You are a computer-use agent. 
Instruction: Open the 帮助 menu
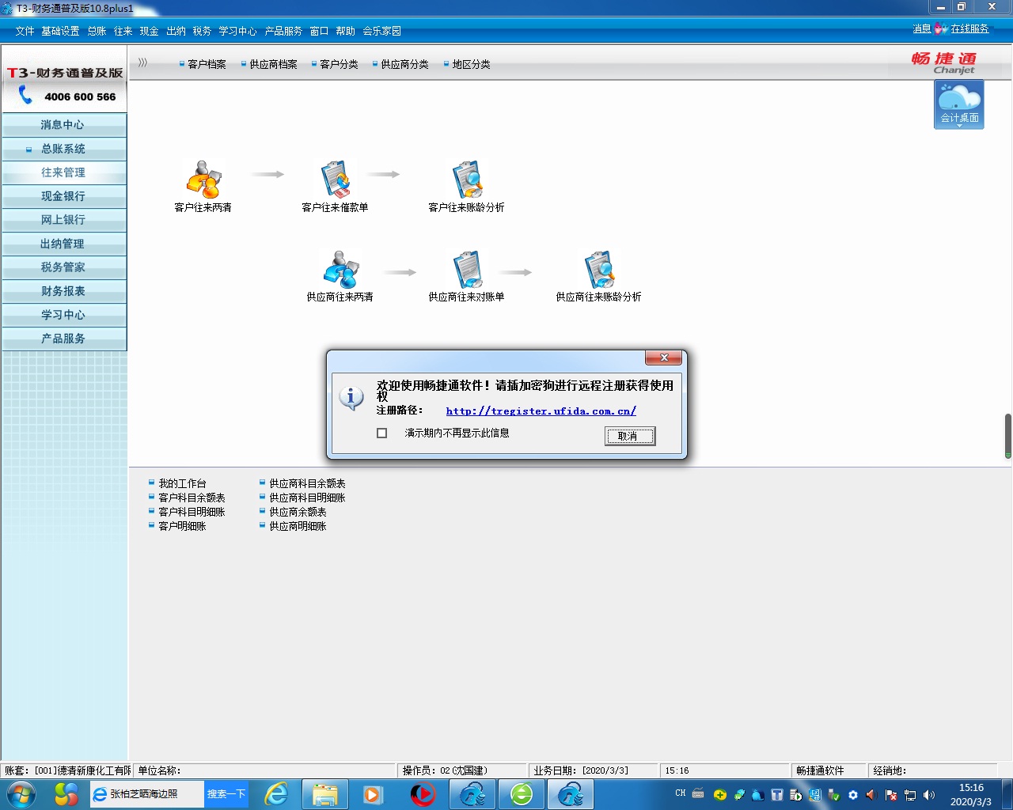tap(345, 31)
